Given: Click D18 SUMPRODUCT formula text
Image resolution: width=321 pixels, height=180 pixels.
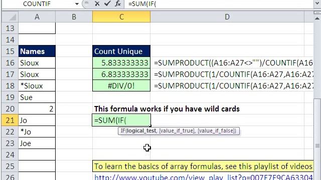Looking at the screenshot, I should [x=234, y=85].
